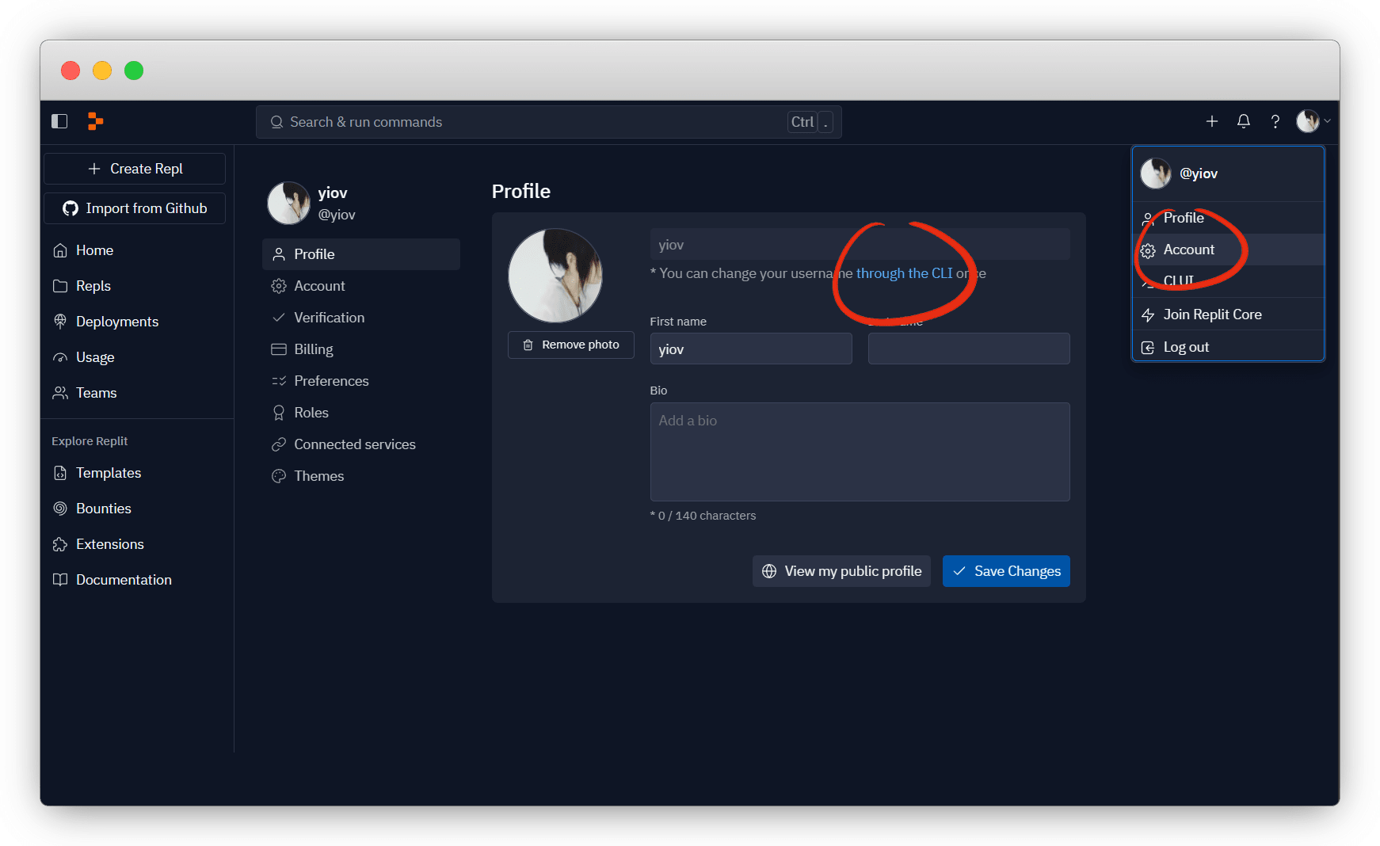Choose Log out from user menu
The height and width of the screenshot is (846, 1380).
tap(1185, 347)
